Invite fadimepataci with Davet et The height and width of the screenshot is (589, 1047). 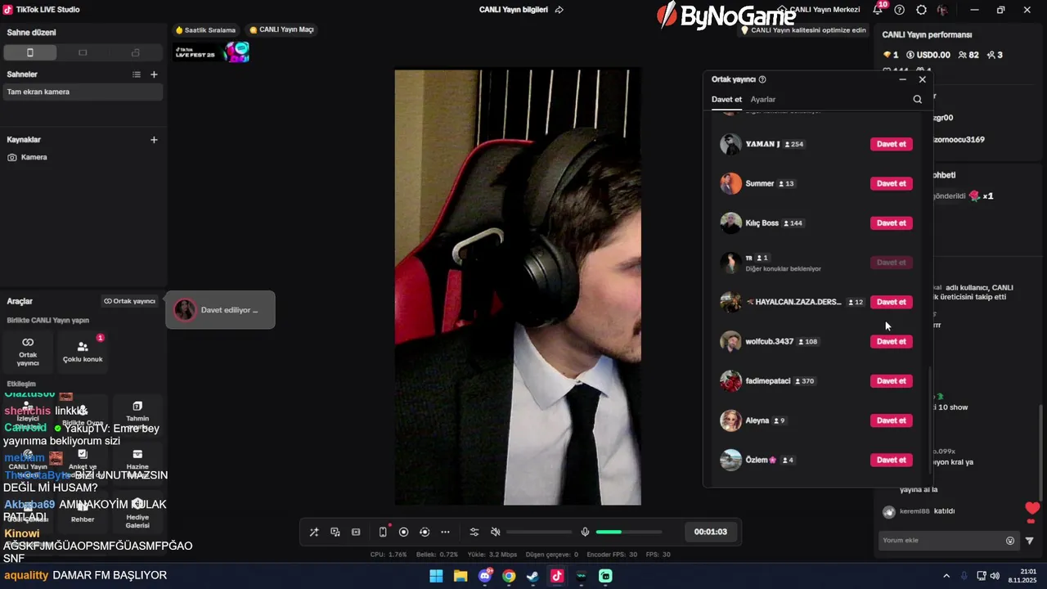pyautogui.click(x=892, y=380)
